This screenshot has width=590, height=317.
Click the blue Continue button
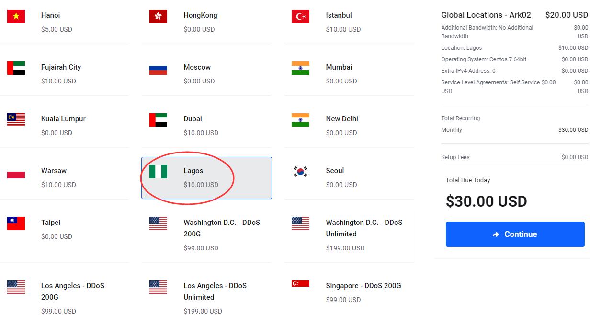515,234
